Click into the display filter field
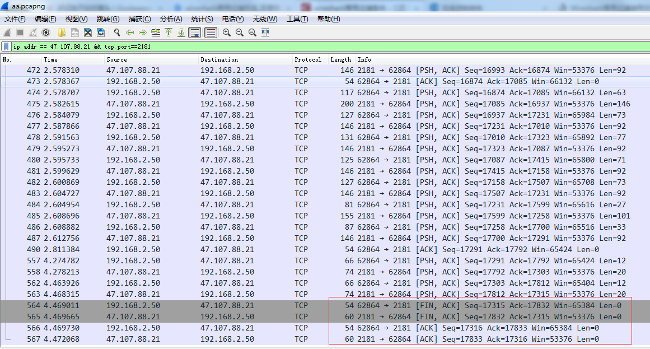The width and height of the screenshot is (650, 349). tap(330, 46)
